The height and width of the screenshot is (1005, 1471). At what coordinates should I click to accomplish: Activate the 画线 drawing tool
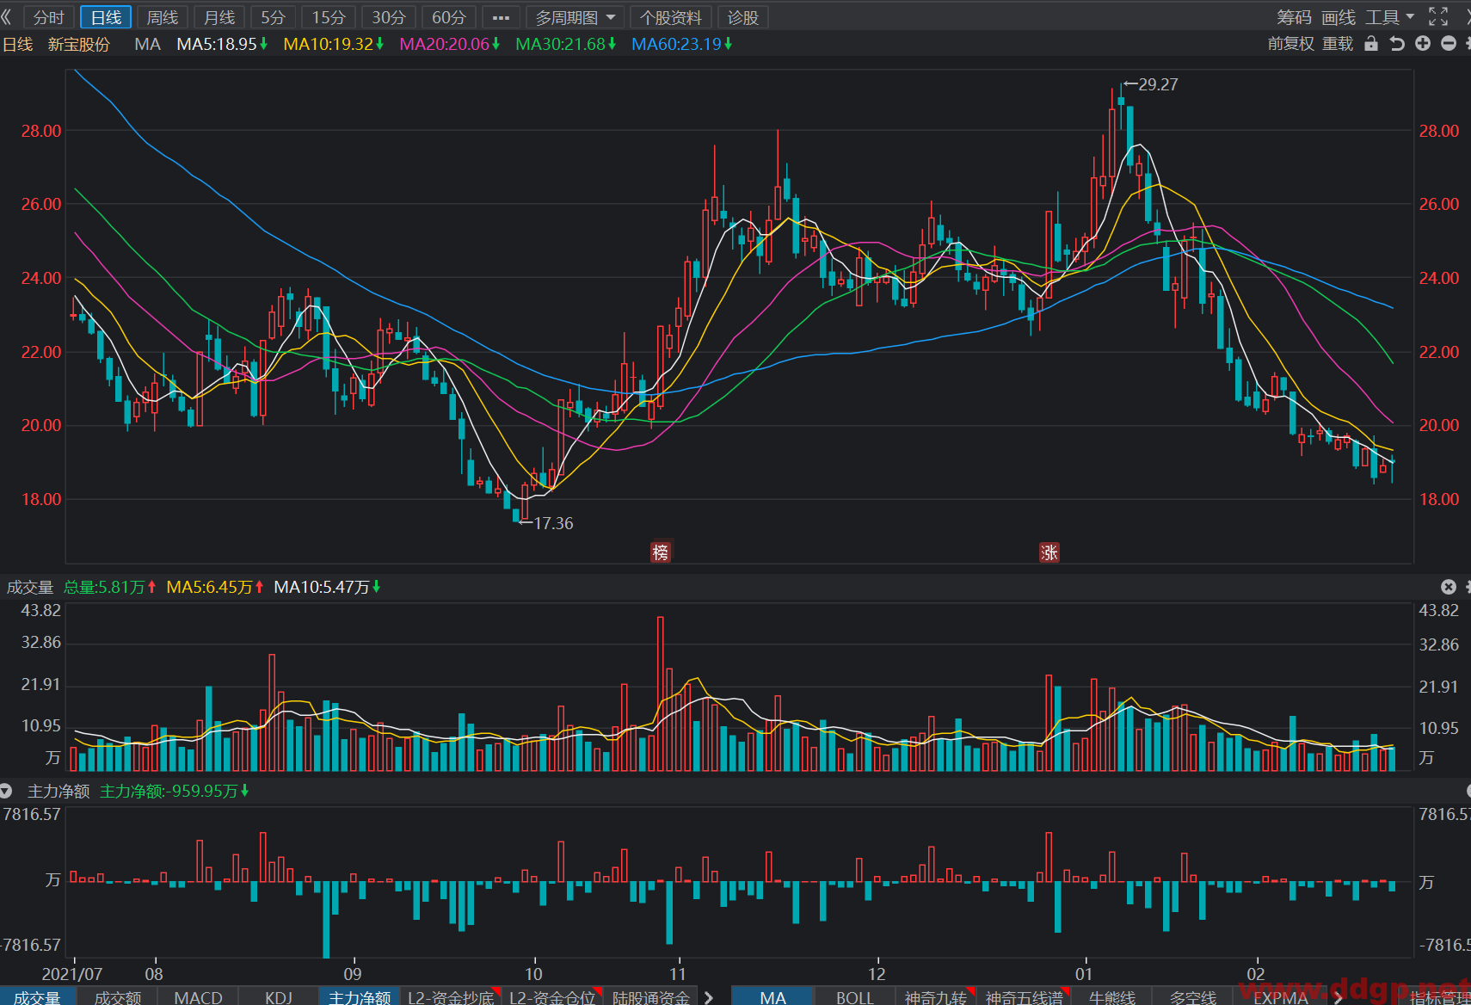coord(1339,17)
